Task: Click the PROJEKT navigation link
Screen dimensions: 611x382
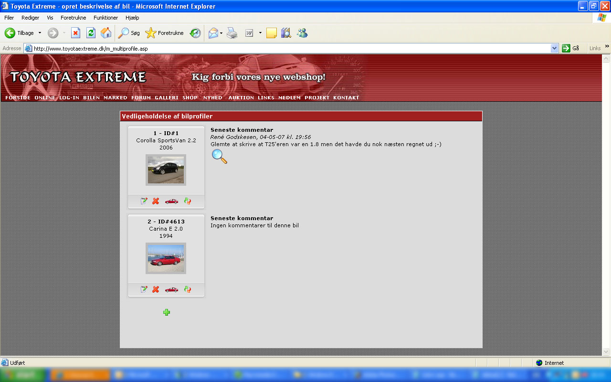Action: tap(317, 98)
